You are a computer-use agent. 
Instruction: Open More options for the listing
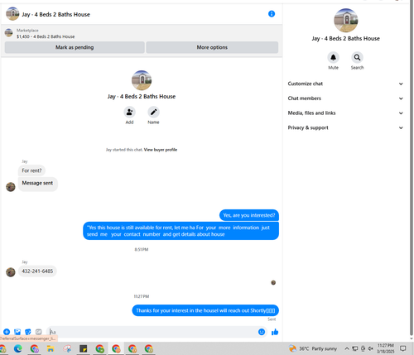pyautogui.click(x=212, y=47)
